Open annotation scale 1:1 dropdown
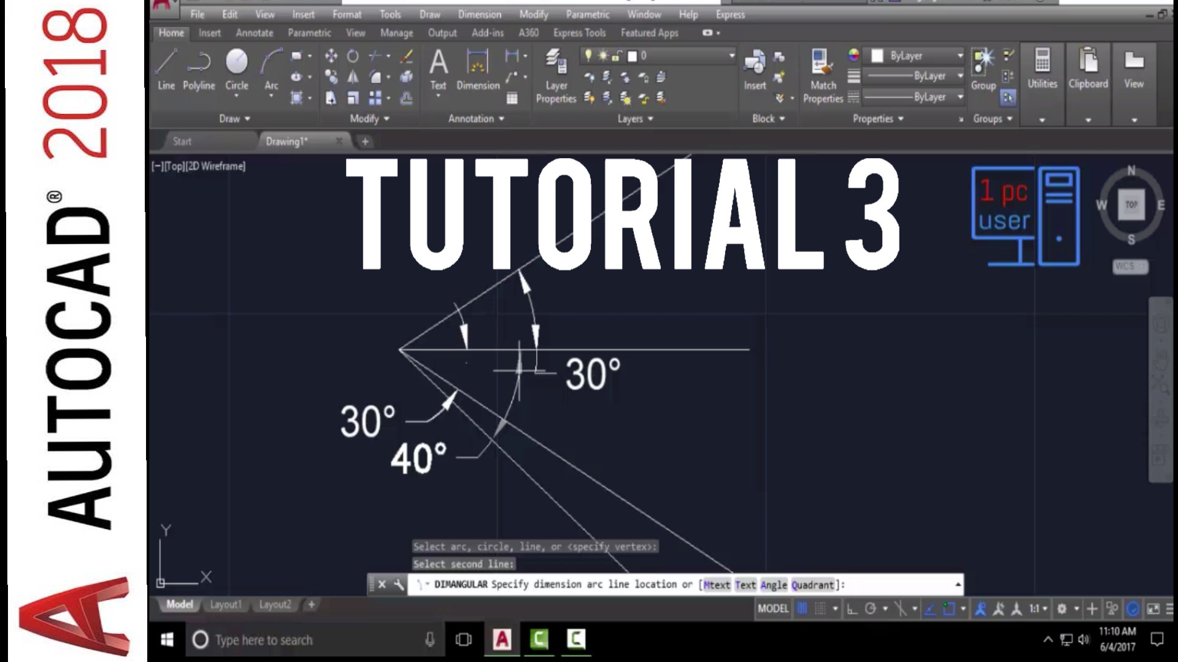This screenshot has width=1178, height=662. click(1038, 609)
